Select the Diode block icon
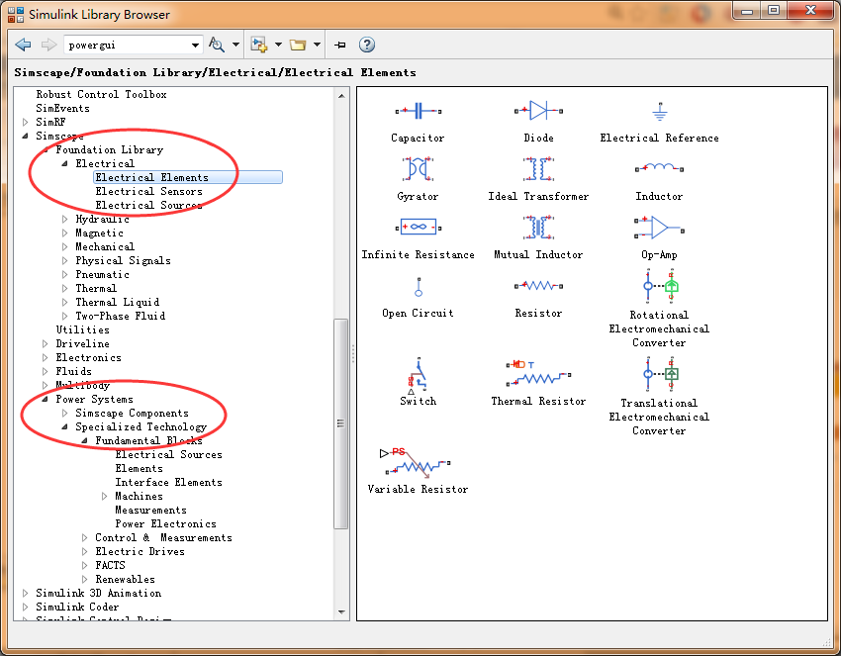 click(538, 111)
